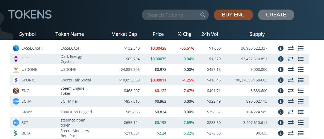The width and height of the screenshot is (324, 139).
Task: Click the LASSECASH token logo
Action: 16,48
